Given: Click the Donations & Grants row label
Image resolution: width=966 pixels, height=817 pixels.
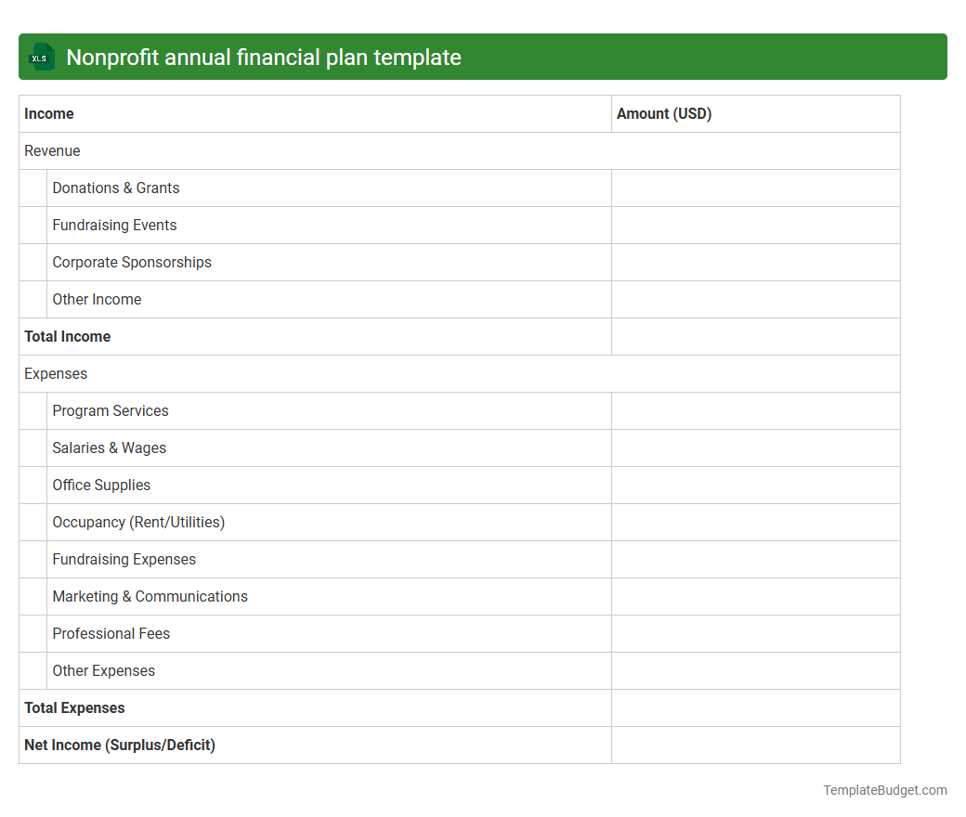Looking at the screenshot, I should 115,188.
